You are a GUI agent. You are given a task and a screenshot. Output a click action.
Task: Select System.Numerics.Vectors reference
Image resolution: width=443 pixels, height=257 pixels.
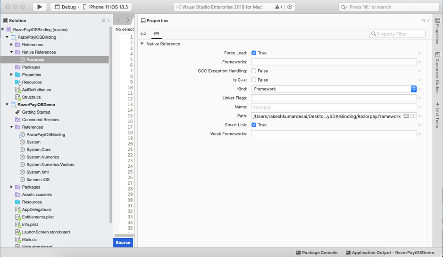[x=50, y=165]
